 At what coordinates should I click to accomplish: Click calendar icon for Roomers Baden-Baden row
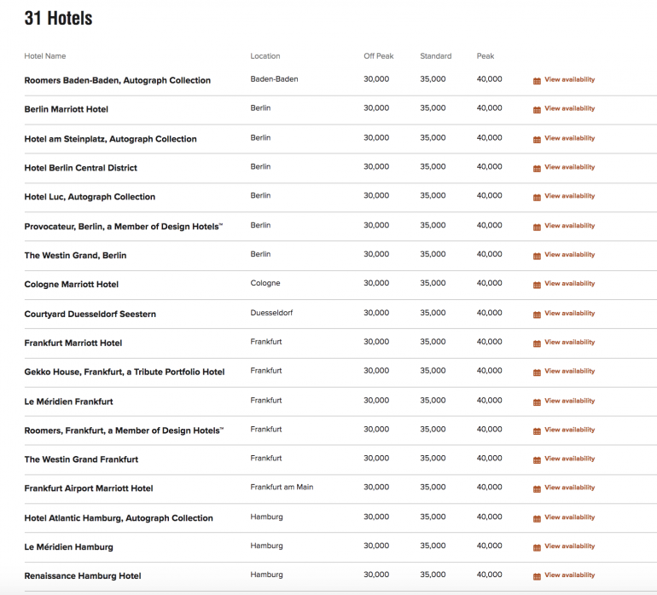(x=537, y=81)
